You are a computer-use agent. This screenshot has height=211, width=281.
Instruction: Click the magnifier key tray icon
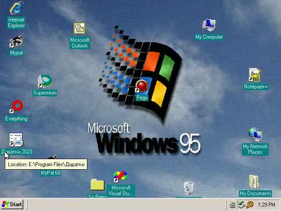[250, 205]
